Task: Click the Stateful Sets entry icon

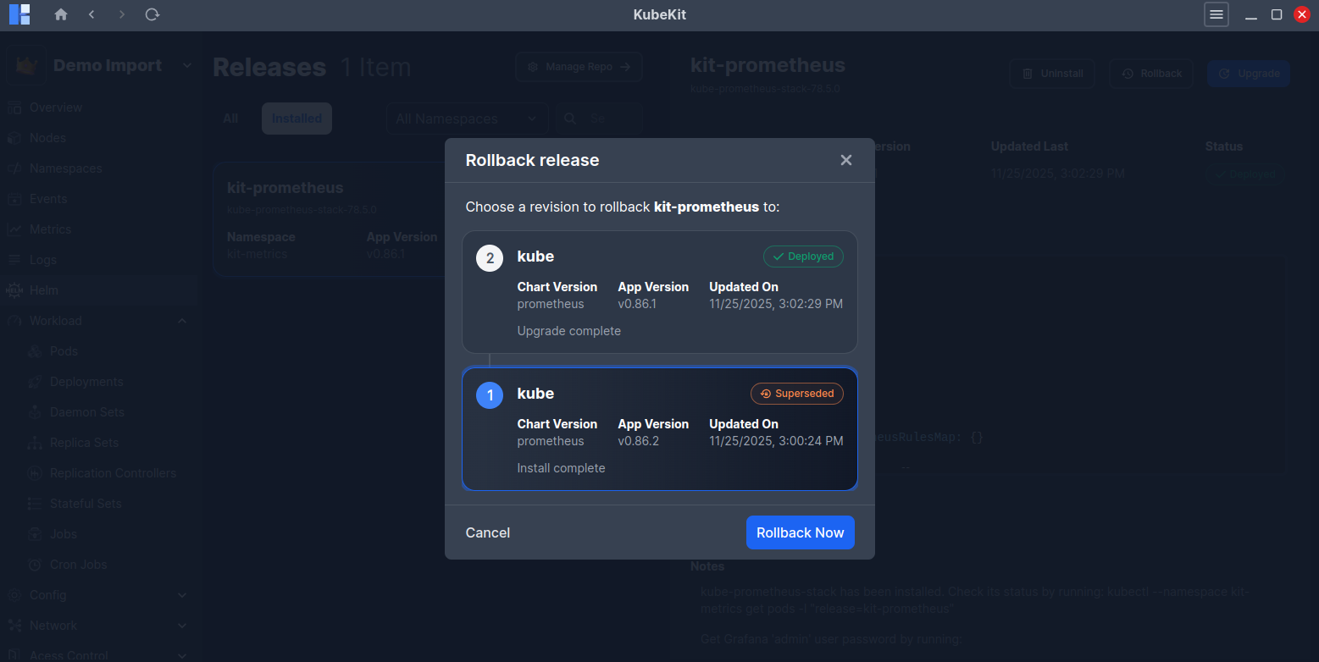Action: coord(34,503)
